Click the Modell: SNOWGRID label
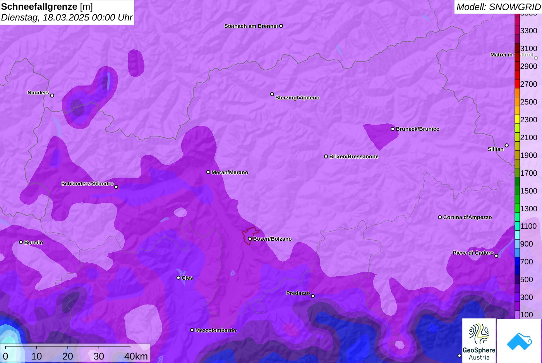 pos(498,7)
